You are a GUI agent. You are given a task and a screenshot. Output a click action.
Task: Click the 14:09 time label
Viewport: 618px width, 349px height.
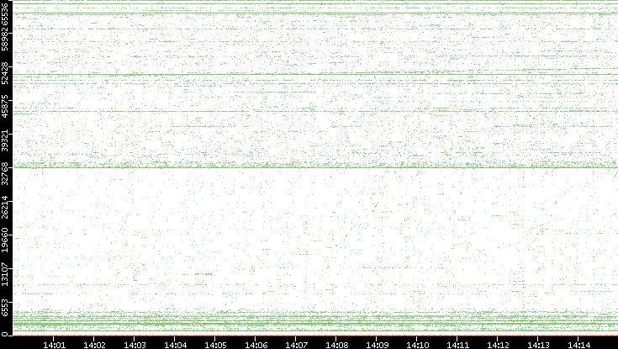pos(377,344)
